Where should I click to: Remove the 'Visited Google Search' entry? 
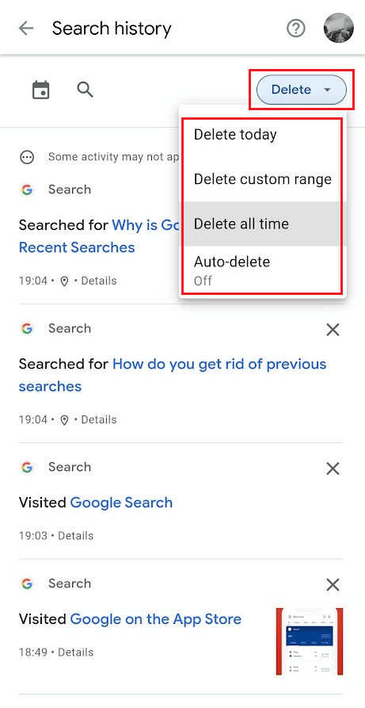(333, 469)
